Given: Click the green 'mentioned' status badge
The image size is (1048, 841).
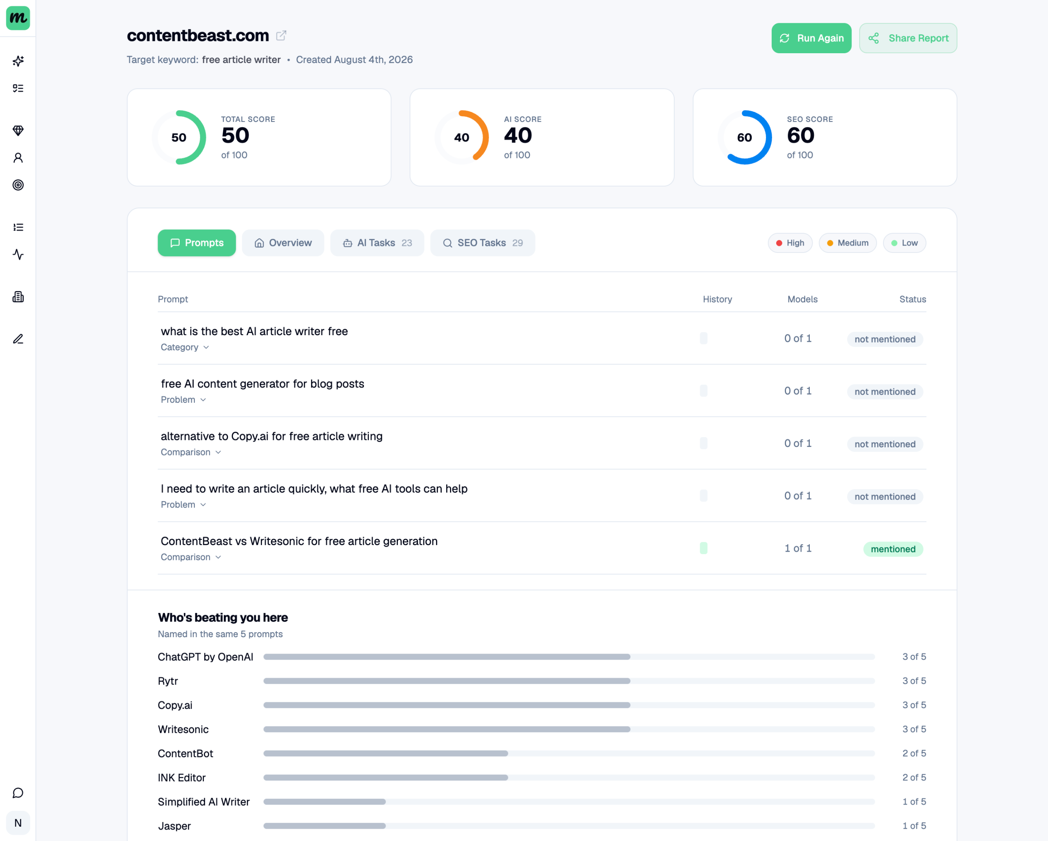Looking at the screenshot, I should (893, 549).
